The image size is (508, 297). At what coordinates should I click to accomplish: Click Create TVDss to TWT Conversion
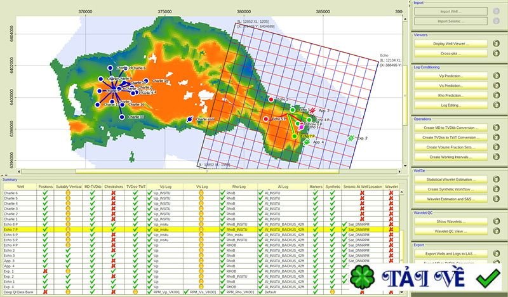pos(451,137)
